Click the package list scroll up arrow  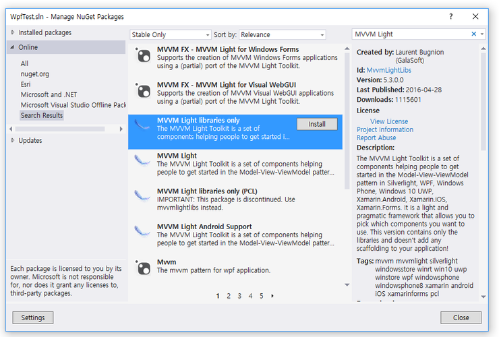coord(347,49)
